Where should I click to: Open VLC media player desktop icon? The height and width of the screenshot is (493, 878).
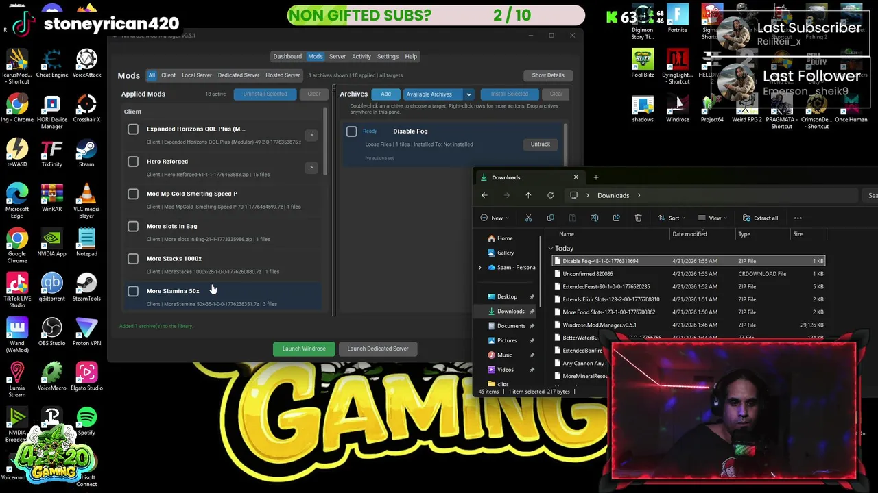click(x=86, y=201)
